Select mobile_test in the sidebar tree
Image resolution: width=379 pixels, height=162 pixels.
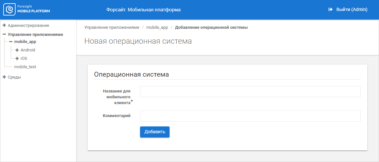pyautogui.click(x=25, y=67)
